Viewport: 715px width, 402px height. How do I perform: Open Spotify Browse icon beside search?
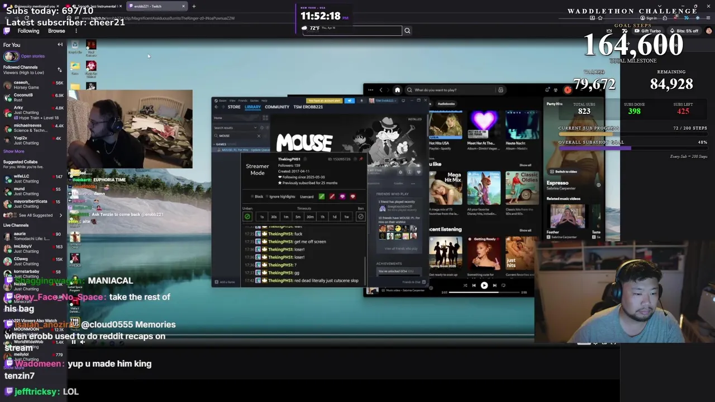(x=500, y=90)
